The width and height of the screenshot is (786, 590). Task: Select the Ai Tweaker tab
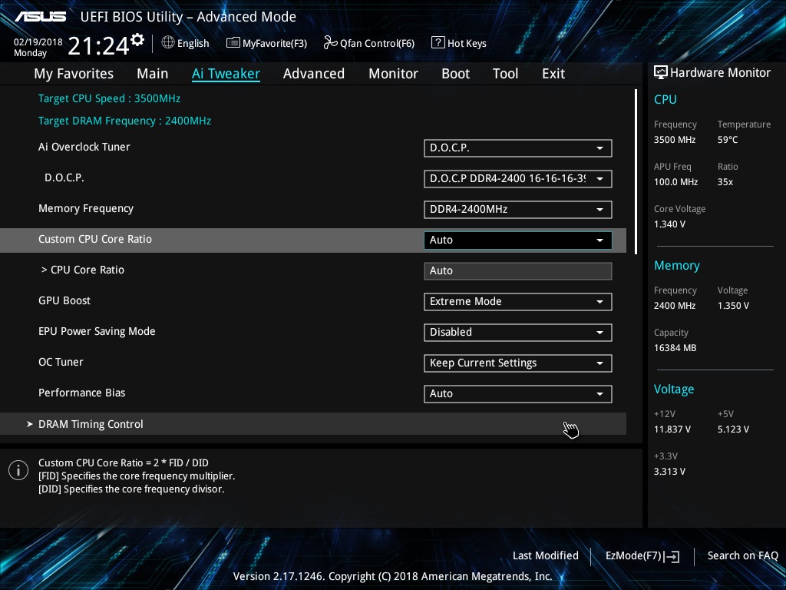pyautogui.click(x=226, y=74)
